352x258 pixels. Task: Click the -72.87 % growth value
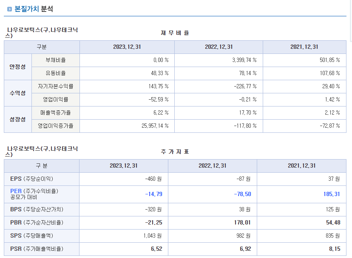point(330,126)
